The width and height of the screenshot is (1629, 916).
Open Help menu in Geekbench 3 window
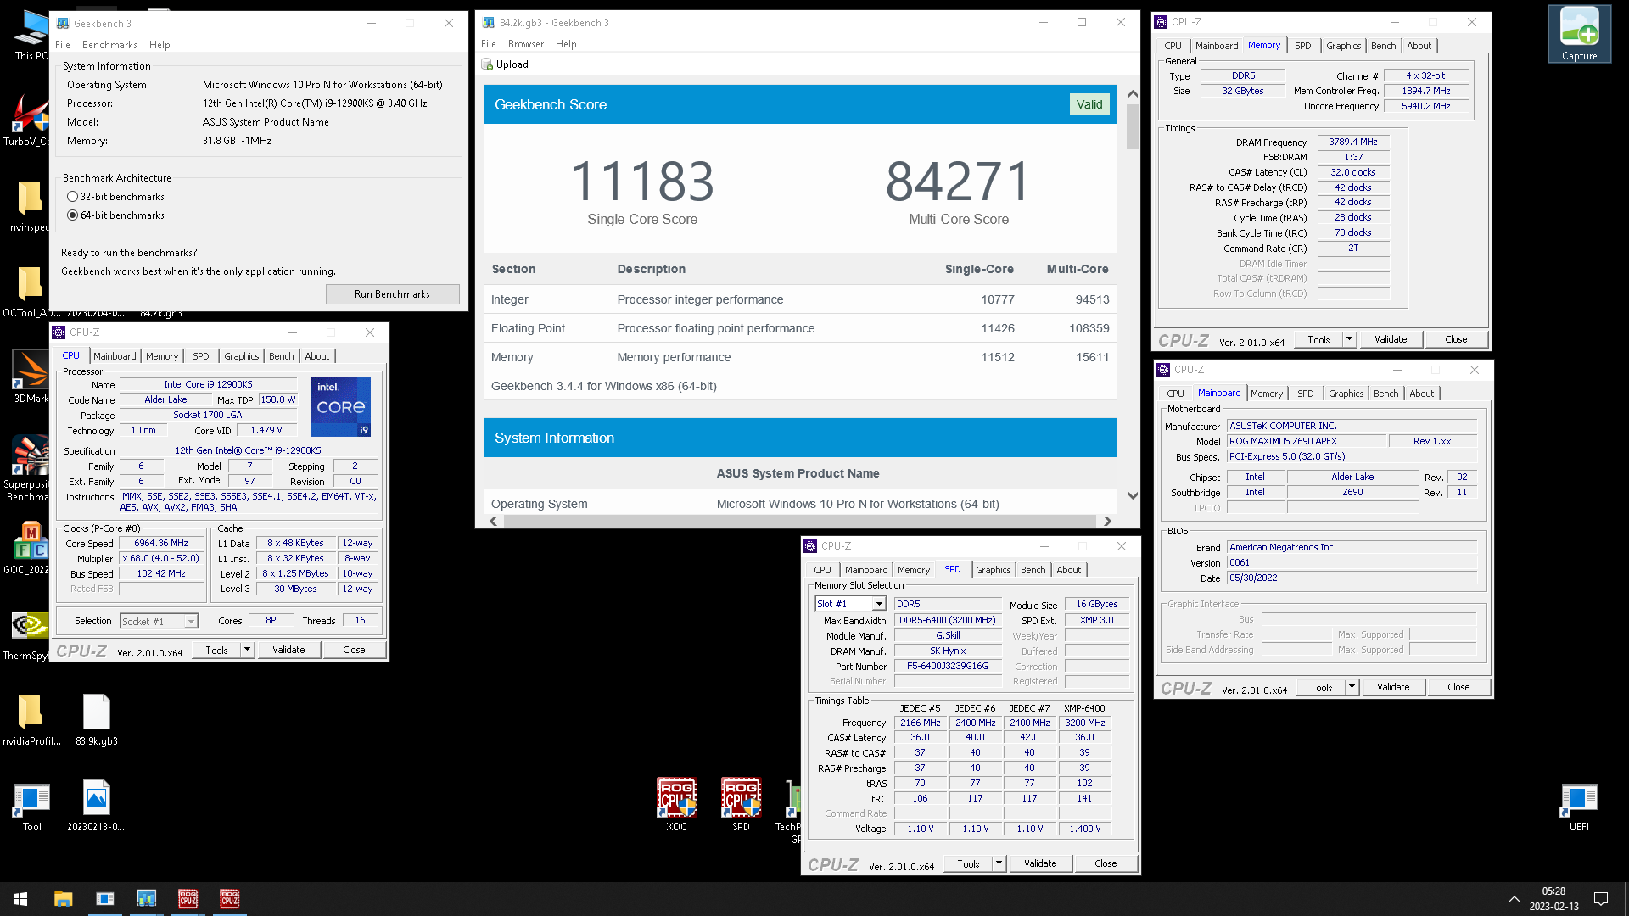(x=160, y=45)
